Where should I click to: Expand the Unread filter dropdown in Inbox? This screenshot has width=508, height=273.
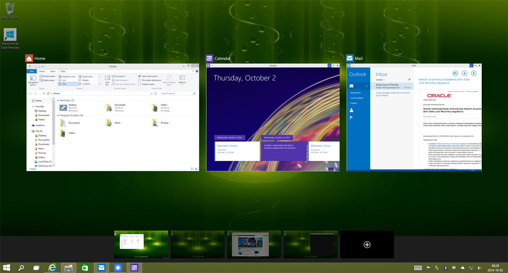click(x=380, y=80)
